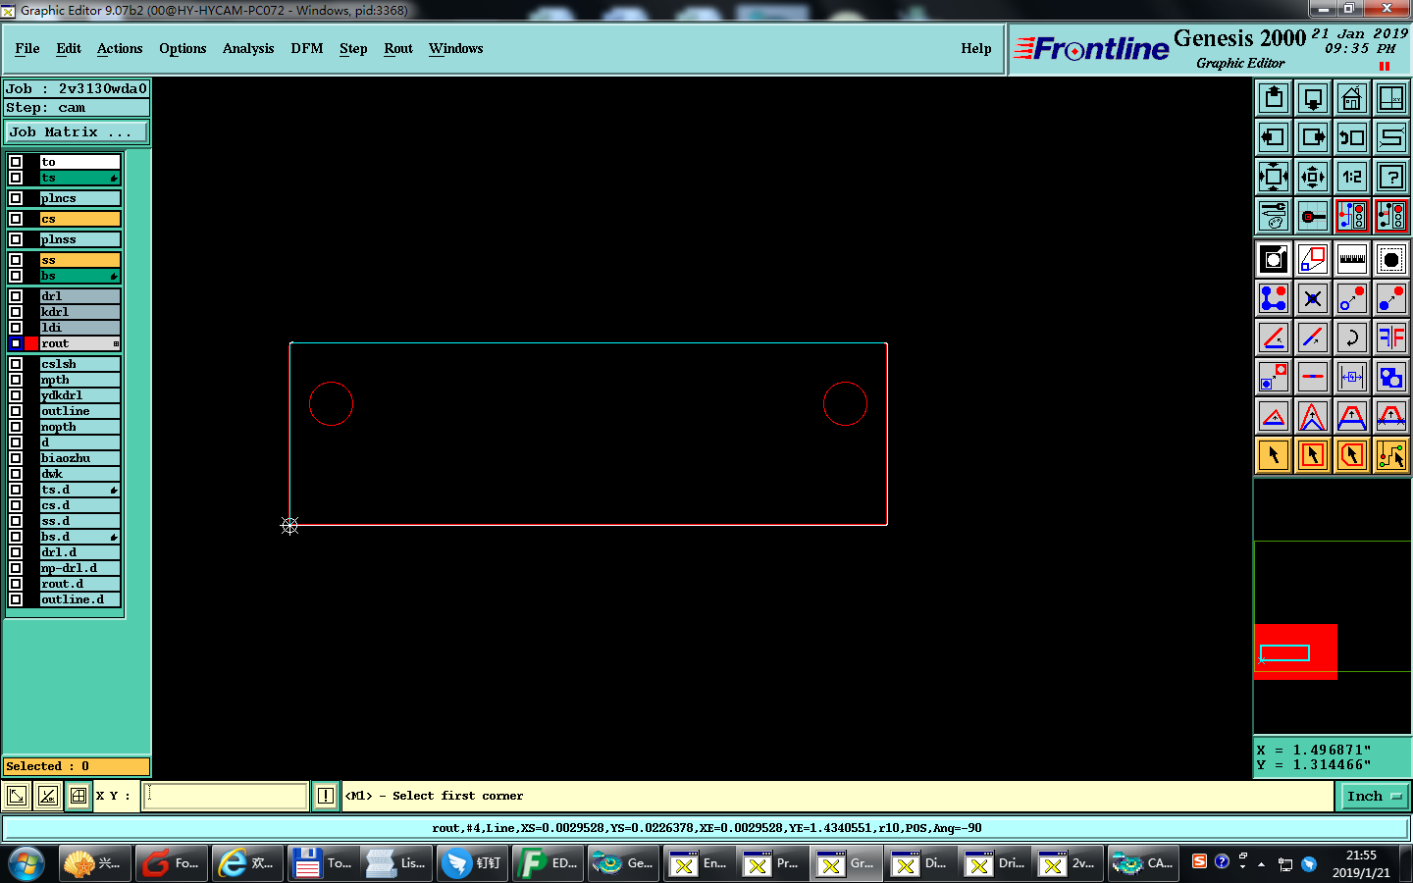
Task: Select the outline.d layer row
Action: point(80,599)
